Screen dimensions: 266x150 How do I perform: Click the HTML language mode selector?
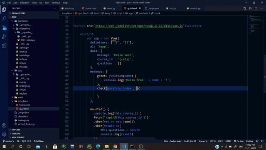[228, 141]
